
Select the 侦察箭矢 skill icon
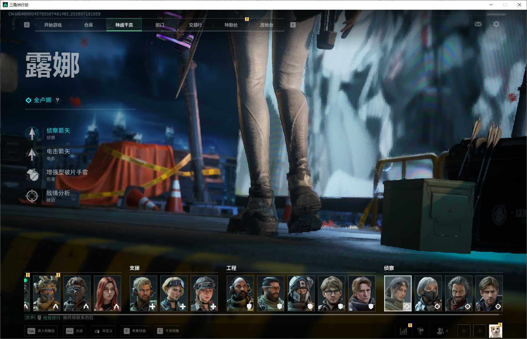(x=32, y=133)
